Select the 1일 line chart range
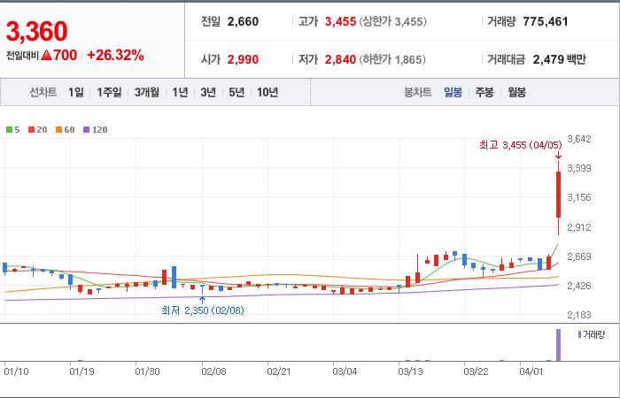This screenshot has width=620, height=398. coord(76,92)
